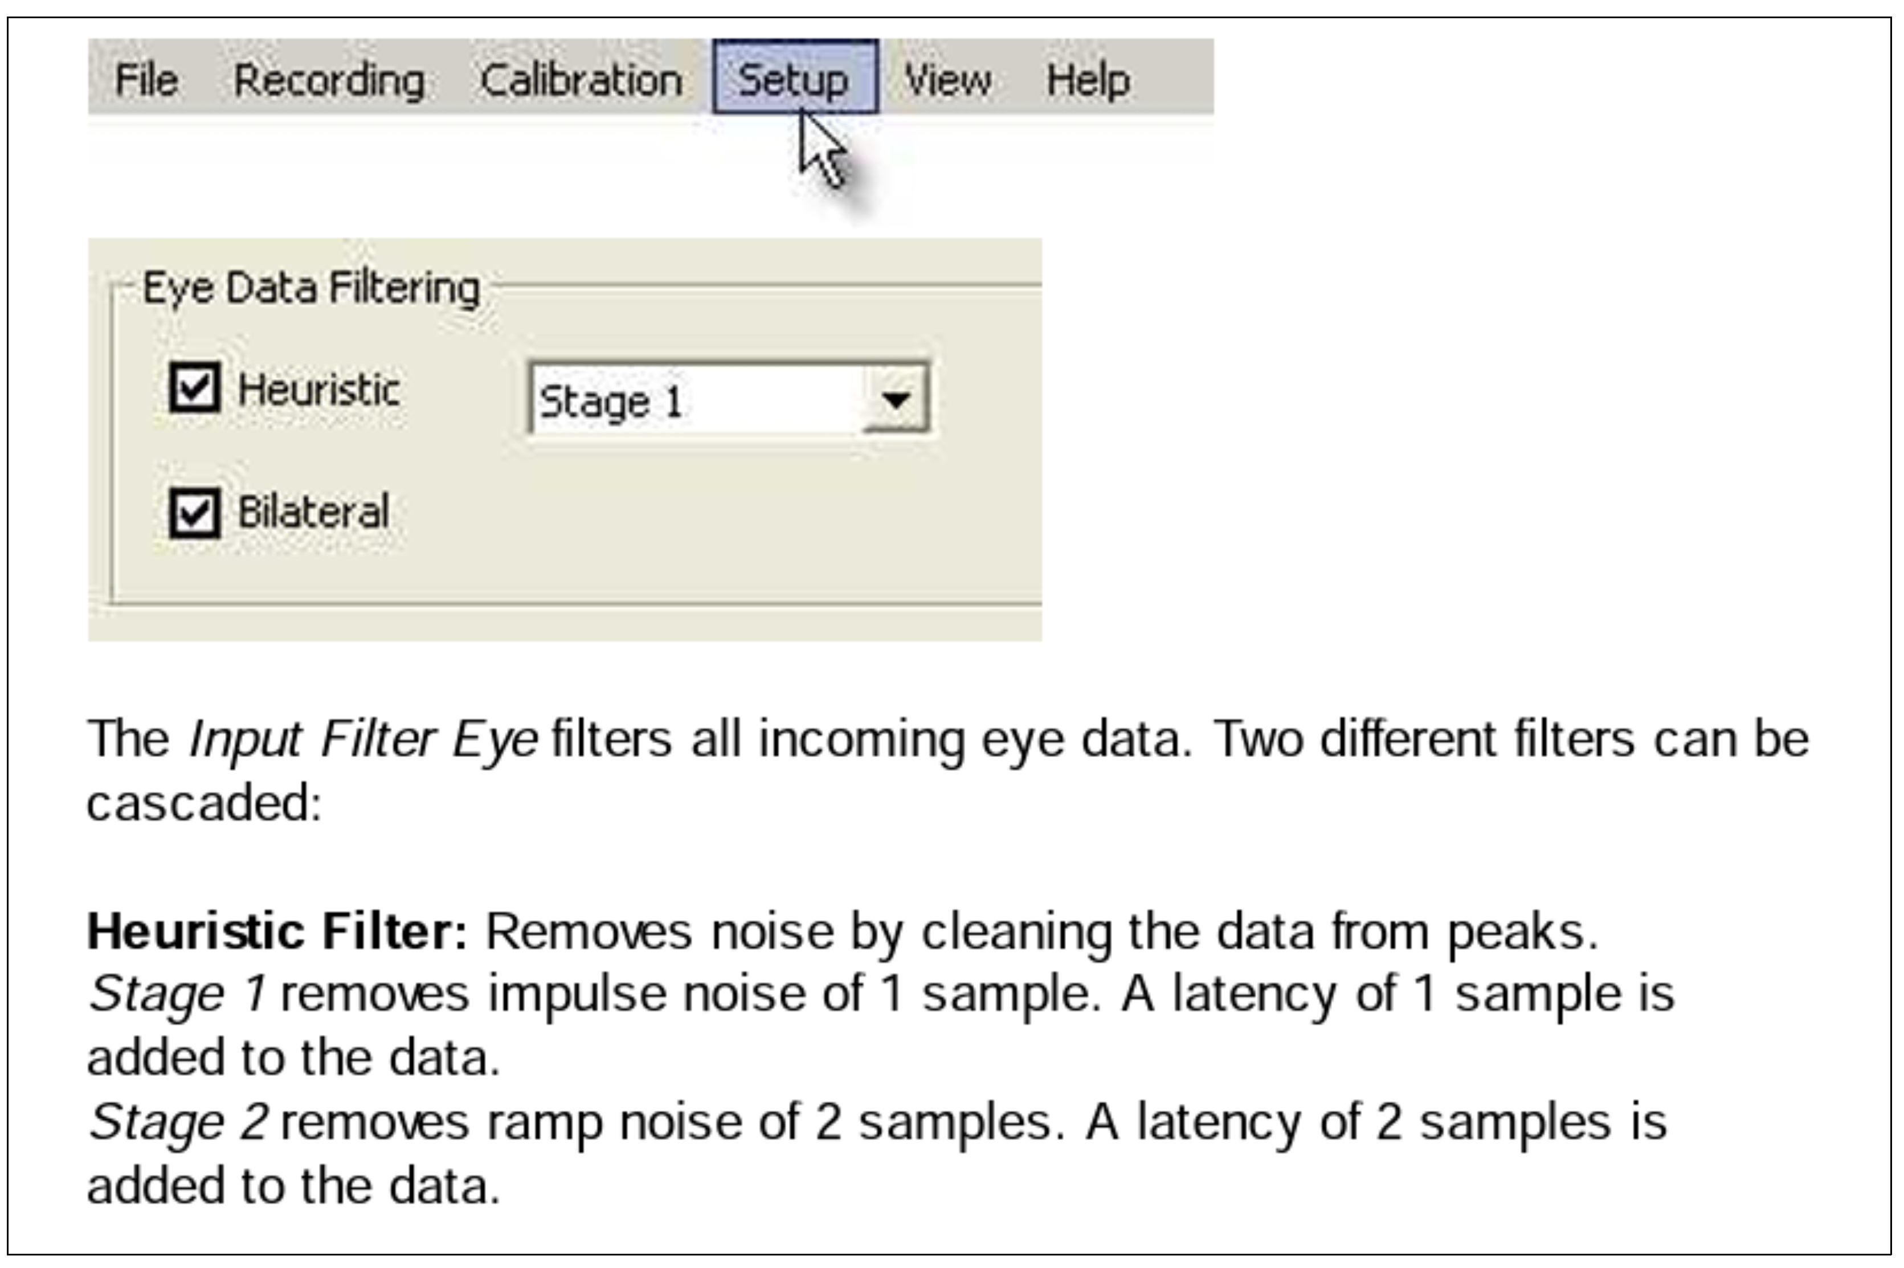1904x1268 pixels.
Task: Open the Recording menu
Action: point(329,81)
